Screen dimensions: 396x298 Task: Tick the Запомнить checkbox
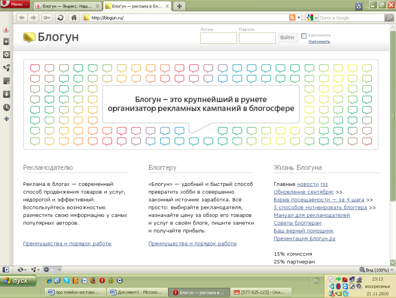tap(304, 36)
